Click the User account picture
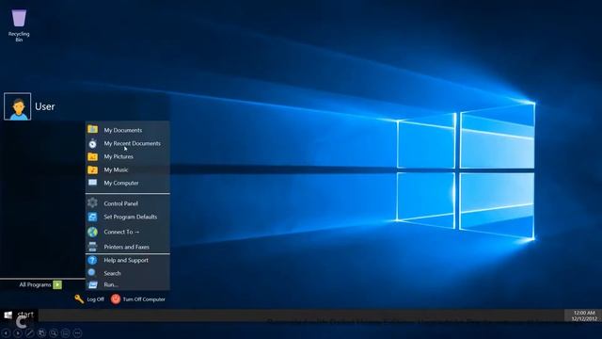Image resolution: width=602 pixels, height=339 pixels. tap(17, 106)
